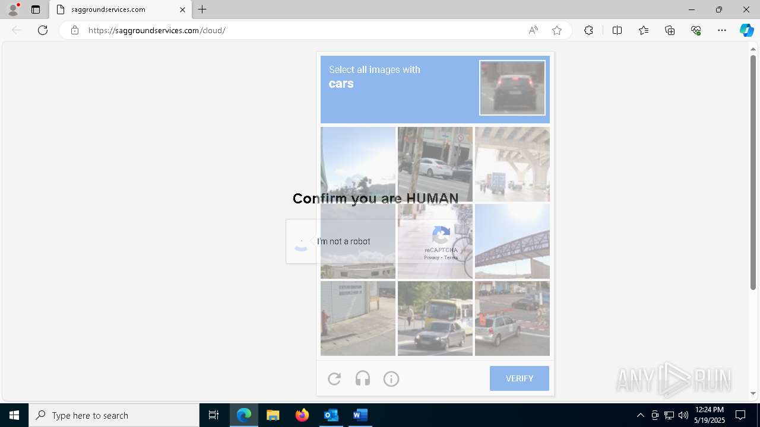Close the saggroundservices.com tab
This screenshot has height=427, width=760.
click(182, 9)
